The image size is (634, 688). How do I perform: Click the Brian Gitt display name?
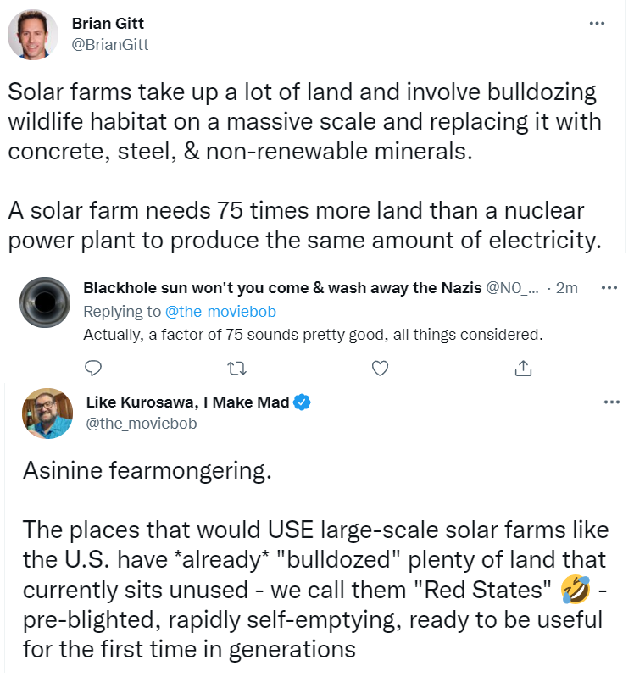pyautogui.click(x=108, y=23)
